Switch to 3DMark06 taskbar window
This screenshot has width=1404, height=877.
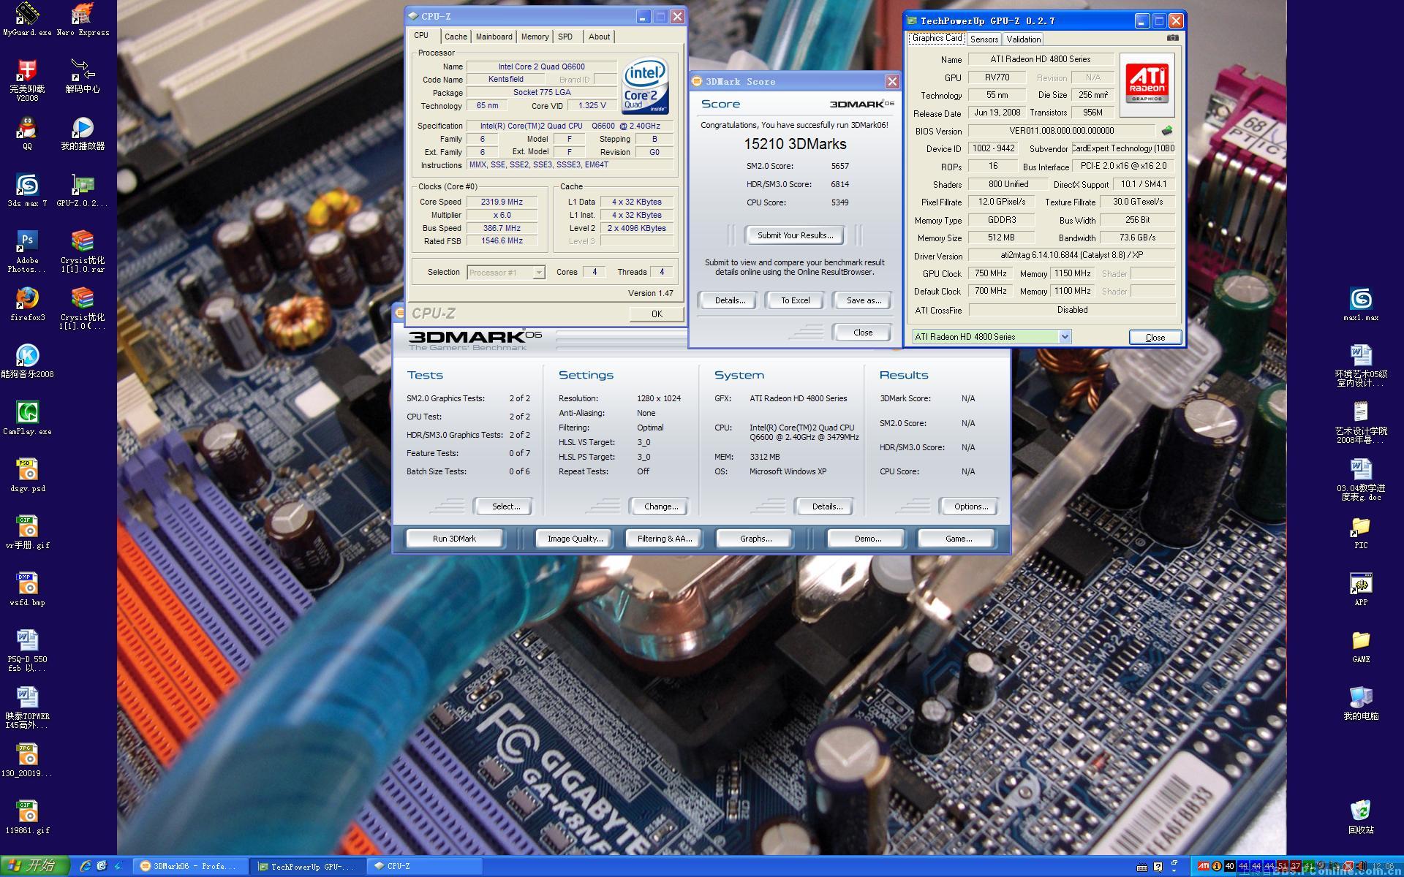click(189, 866)
